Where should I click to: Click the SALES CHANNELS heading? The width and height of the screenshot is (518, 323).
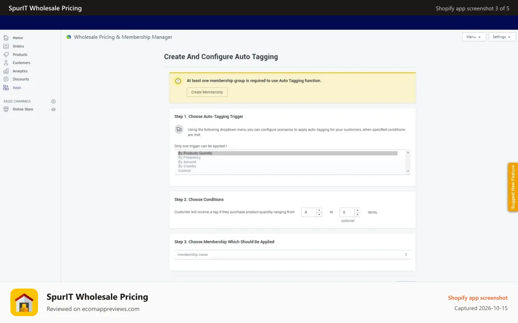[x=17, y=102]
